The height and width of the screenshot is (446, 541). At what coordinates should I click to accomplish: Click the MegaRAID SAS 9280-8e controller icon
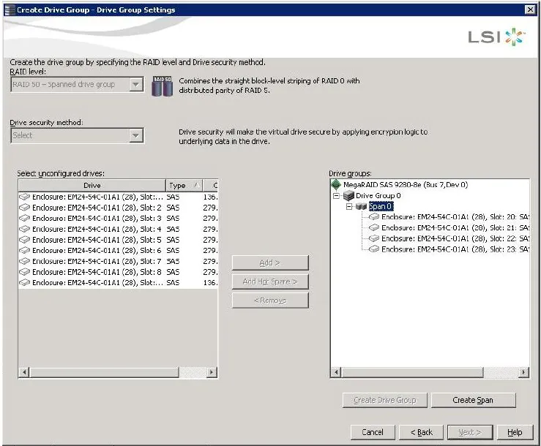click(x=336, y=185)
